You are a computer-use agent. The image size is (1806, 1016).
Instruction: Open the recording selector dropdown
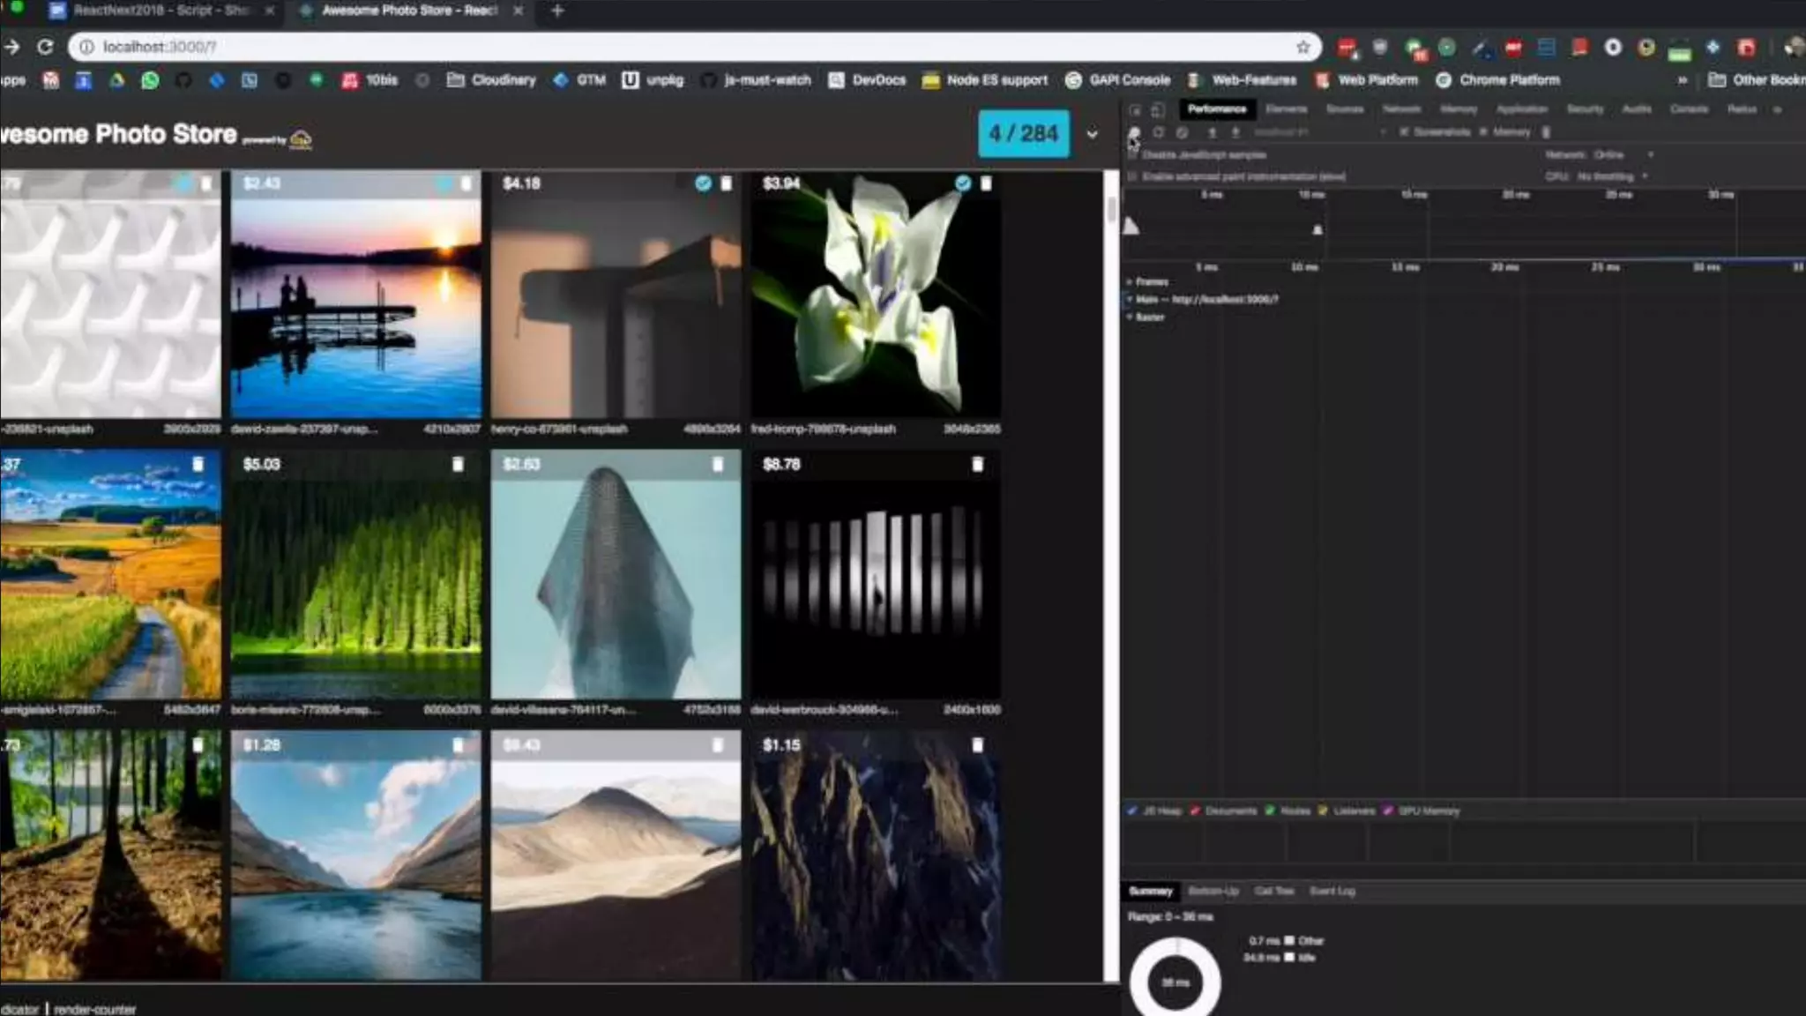(1319, 132)
